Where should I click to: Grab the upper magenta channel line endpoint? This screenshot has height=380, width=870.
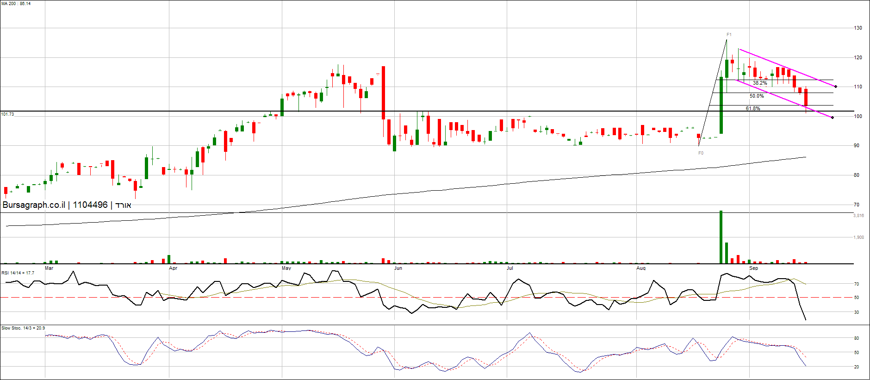(x=836, y=87)
